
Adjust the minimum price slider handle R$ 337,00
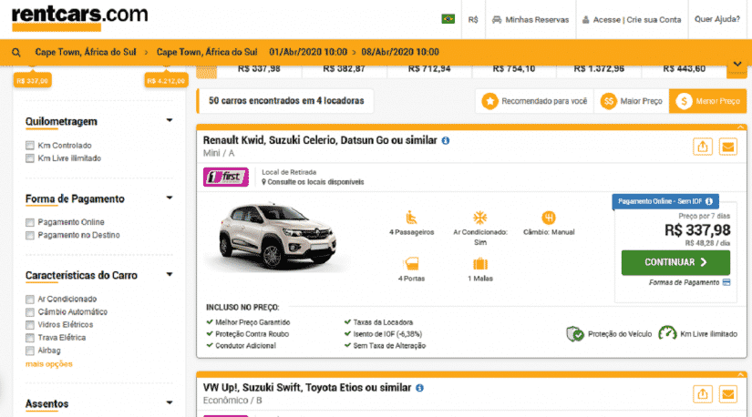click(32, 80)
